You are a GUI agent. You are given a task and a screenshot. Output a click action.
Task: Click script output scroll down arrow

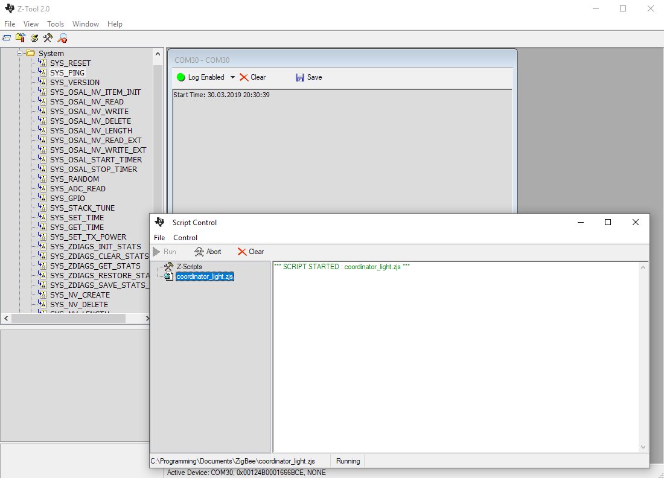coord(643,447)
